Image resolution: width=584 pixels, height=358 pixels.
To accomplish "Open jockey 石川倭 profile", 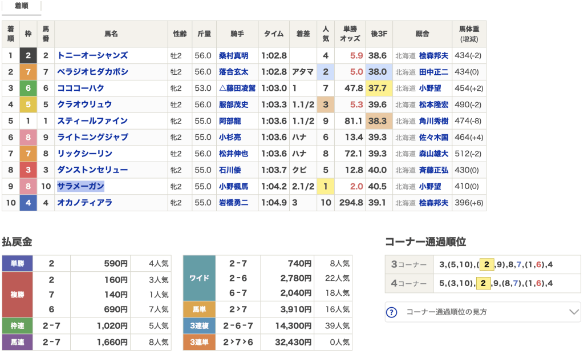I will coord(230,170).
